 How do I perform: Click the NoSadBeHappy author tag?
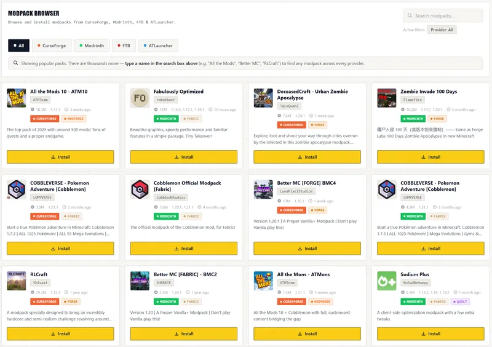[416, 282]
